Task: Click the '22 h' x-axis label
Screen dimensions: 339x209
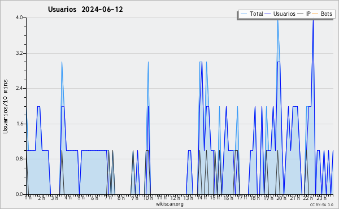Action: [x=308, y=198]
